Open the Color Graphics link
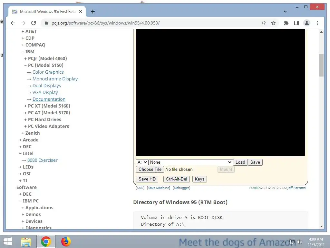The width and height of the screenshot is (330, 248). pos(48,72)
